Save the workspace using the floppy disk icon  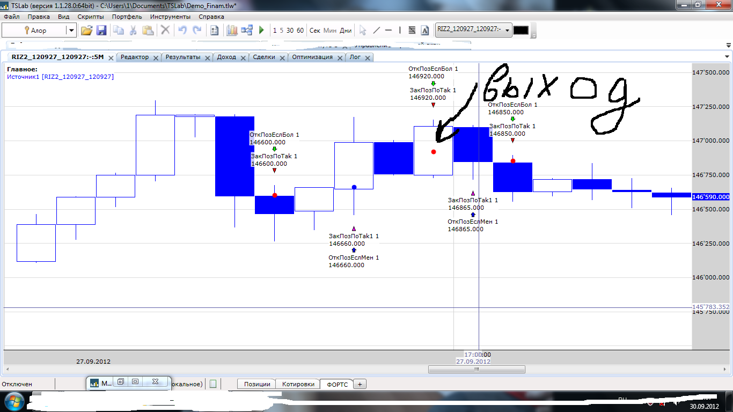tap(101, 31)
